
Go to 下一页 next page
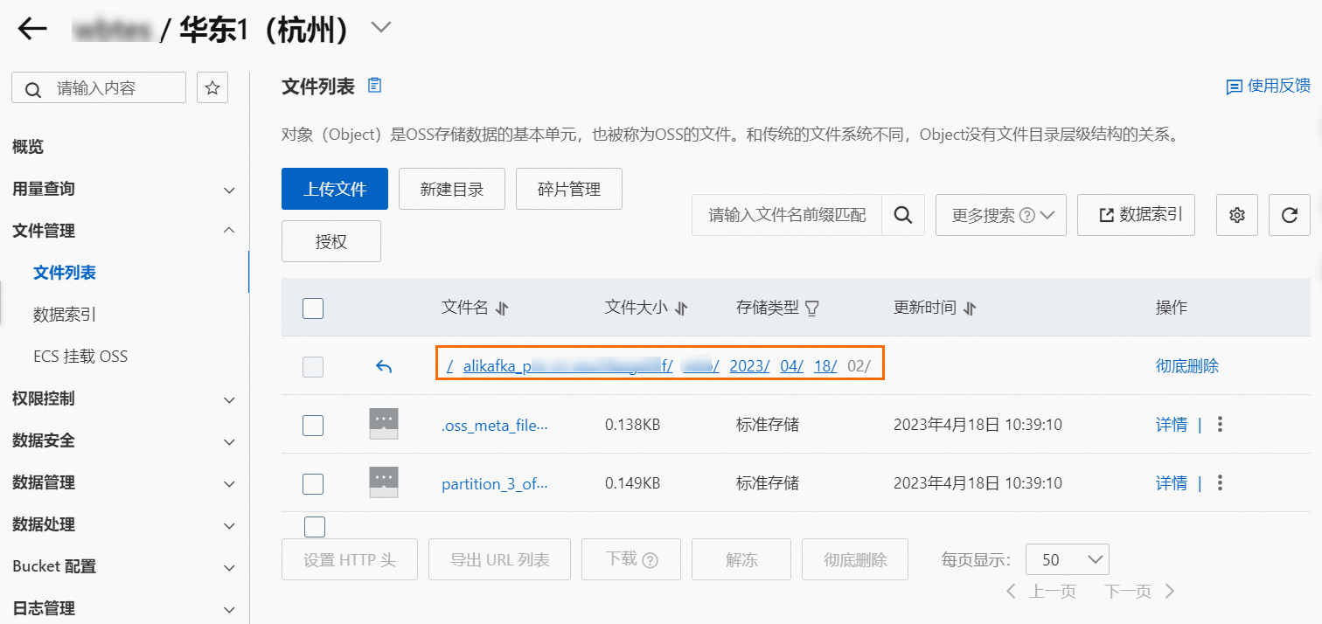[x=1140, y=592]
